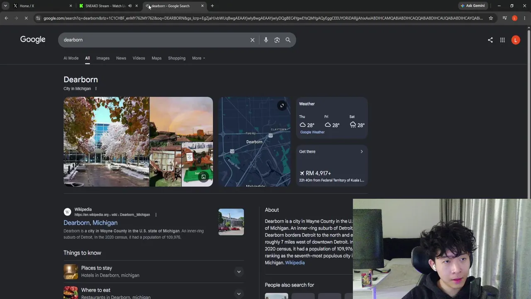Click Friday's weather forecast
The image size is (531, 299).
point(332,122)
